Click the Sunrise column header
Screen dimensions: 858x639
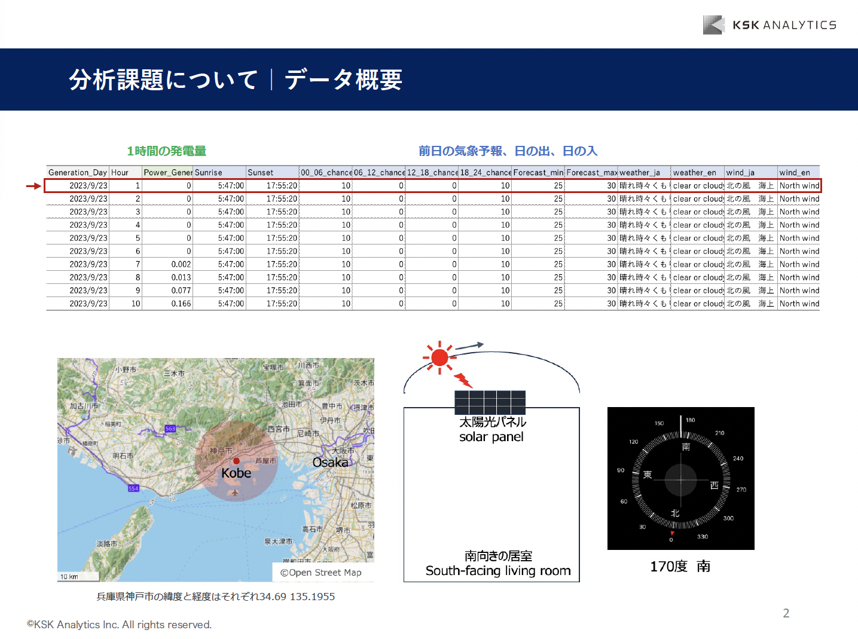[x=219, y=172]
